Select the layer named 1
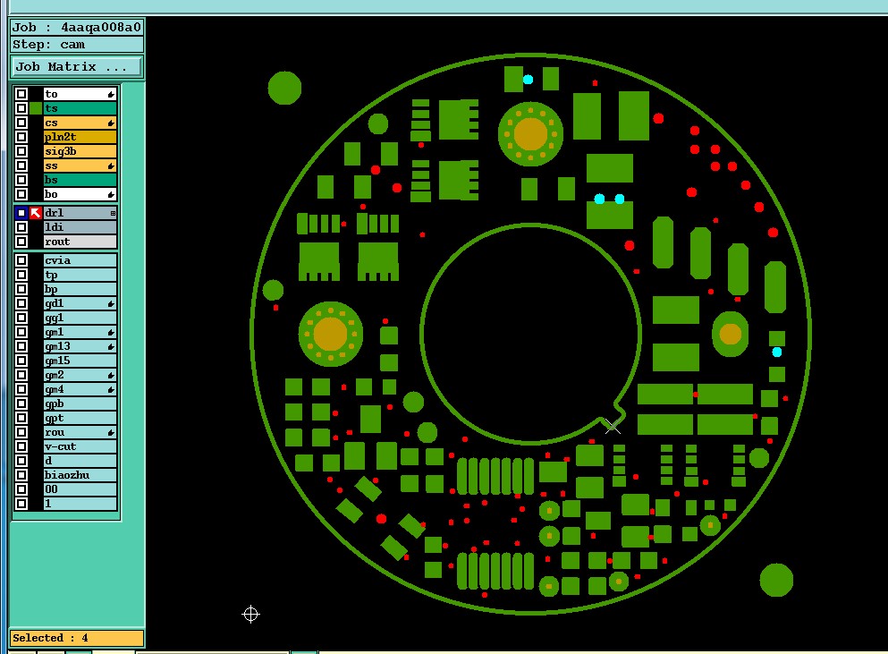This screenshot has width=888, height=654. 80,504
